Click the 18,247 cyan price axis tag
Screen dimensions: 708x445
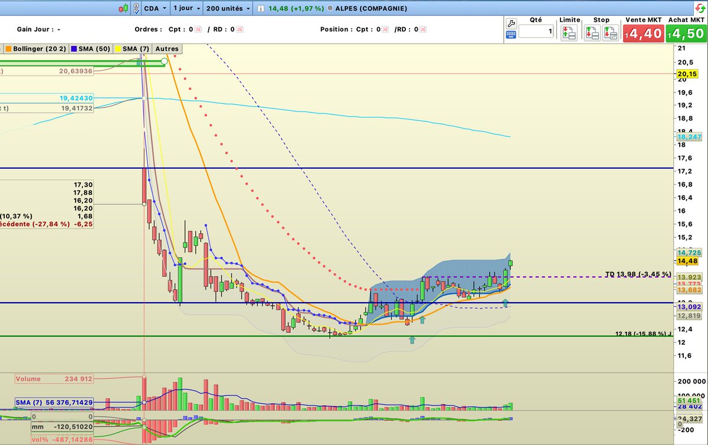[689, 137]
